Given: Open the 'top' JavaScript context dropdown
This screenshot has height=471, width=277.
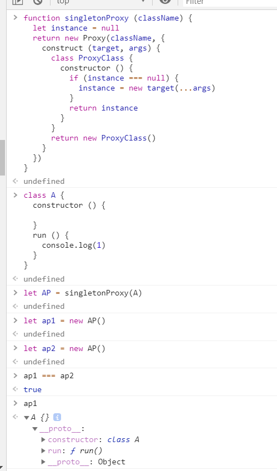Looking at the screenshot, I should [x=100, y=2].
